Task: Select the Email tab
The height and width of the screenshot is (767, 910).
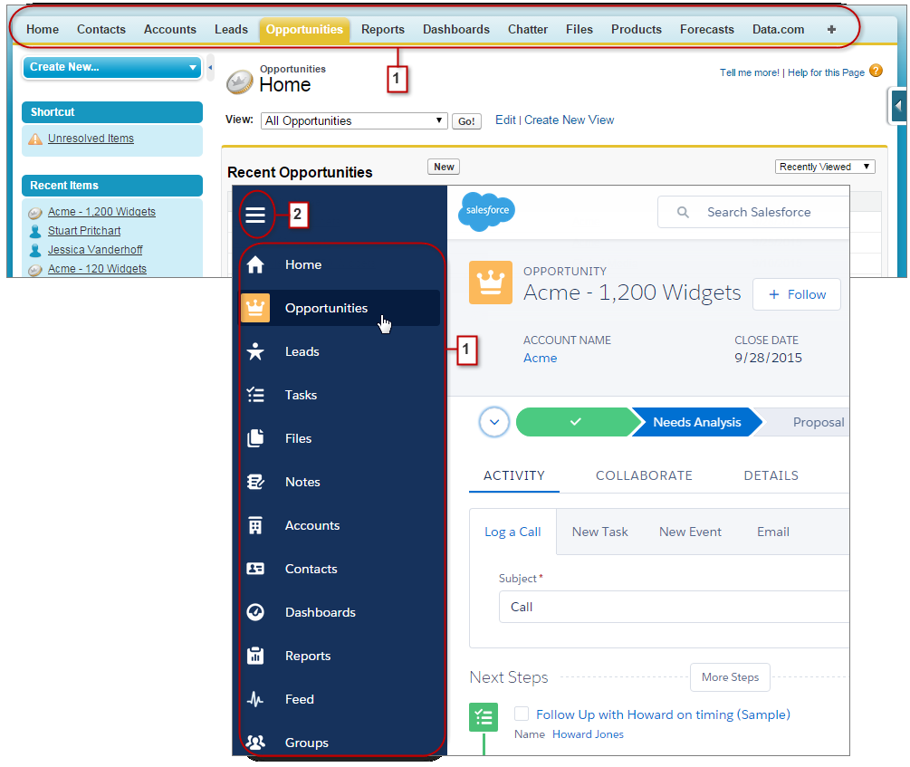Action: point(773,532)
